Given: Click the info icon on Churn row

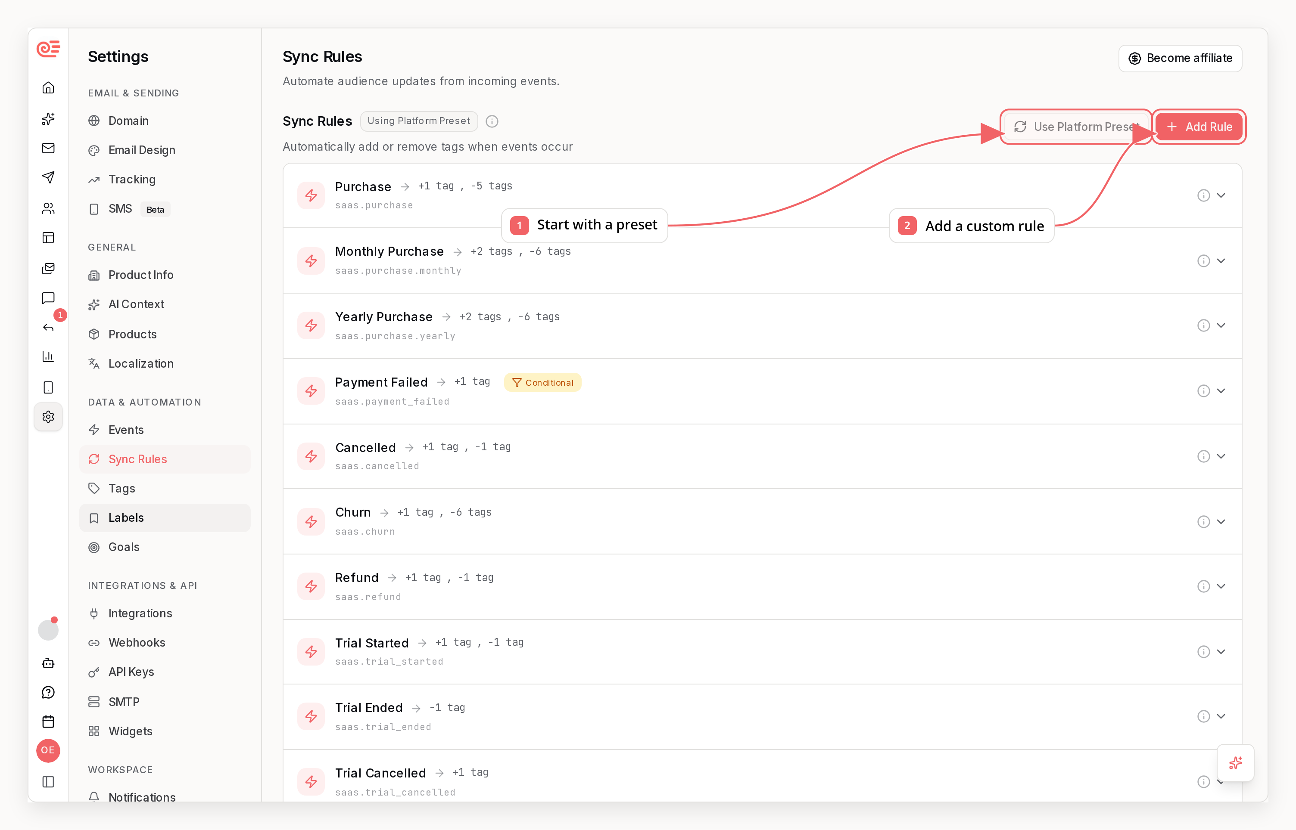Looking at the screenshot, I should [1204, 522].
